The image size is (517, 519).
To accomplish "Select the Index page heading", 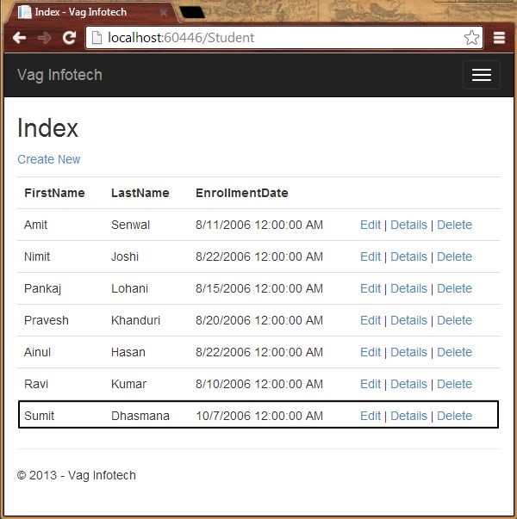I will [47, 128].
